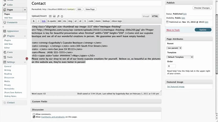Click the Pages sidebar icon
The image size is (218, 122).
click(x=5, y=10)
